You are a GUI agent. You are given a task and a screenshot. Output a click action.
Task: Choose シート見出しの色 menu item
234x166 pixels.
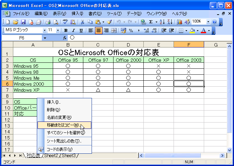click(64, 141)
